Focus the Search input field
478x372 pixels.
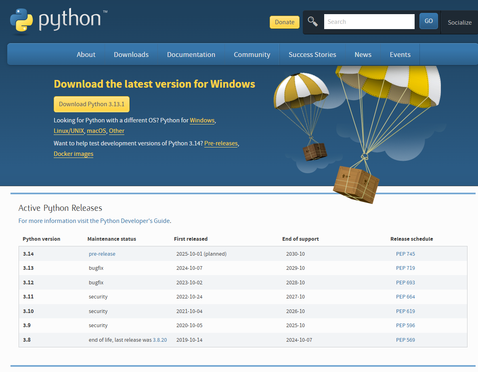pos(369,22)
